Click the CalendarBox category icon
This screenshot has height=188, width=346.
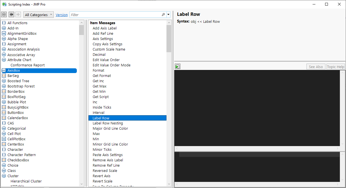point(4,118)
